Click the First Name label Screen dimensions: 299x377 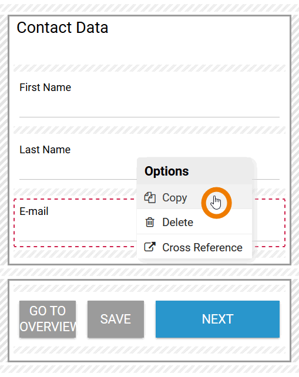(45, 87)
